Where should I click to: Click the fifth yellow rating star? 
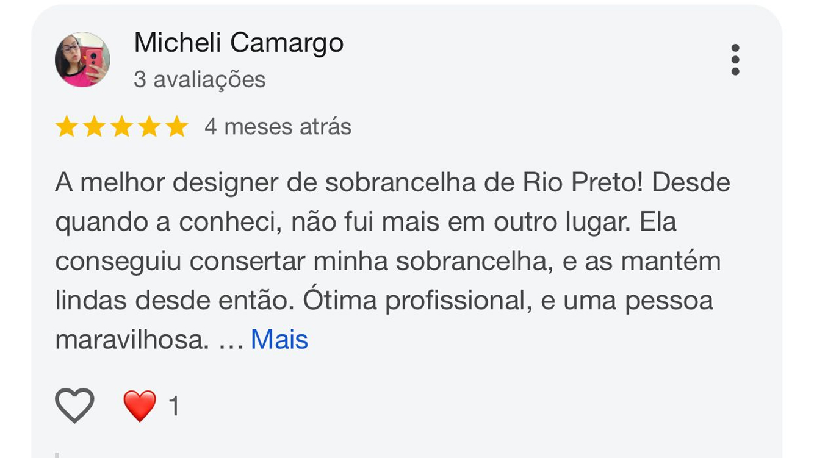coord(177,127)
